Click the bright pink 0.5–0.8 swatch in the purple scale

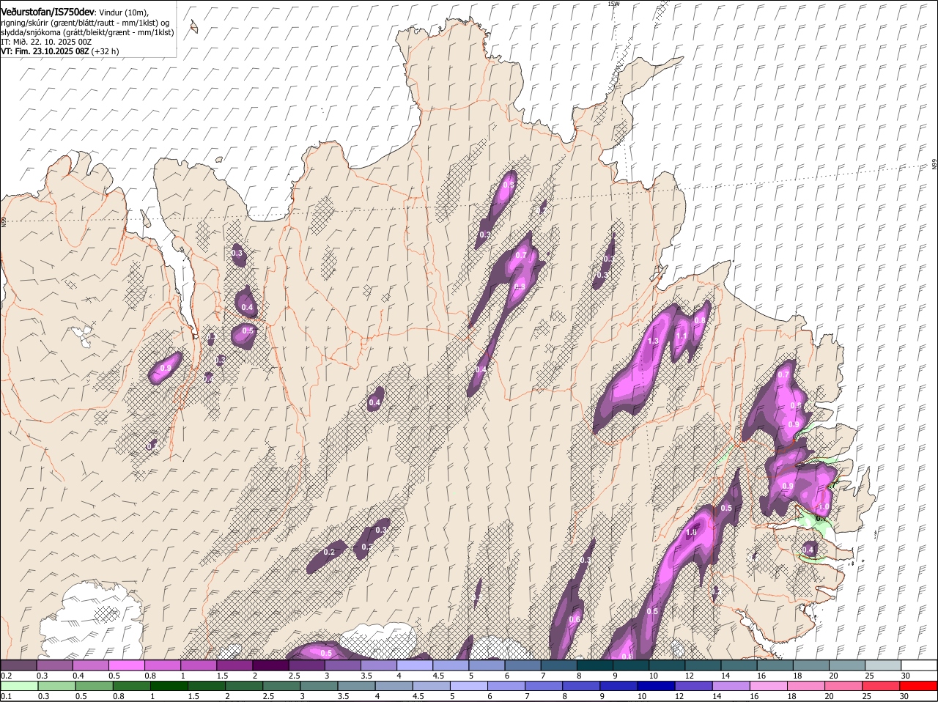tap(126, 665)
